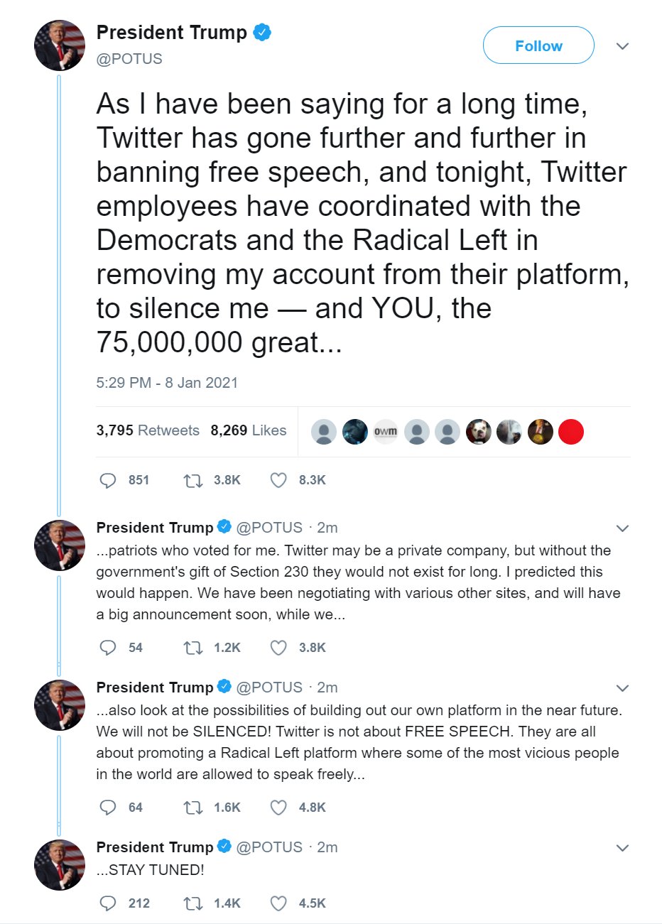Open chevron menu on the 'STAY TUNED!' tweet
Viewport: 662px width, 924px height.
click(622, 848)
